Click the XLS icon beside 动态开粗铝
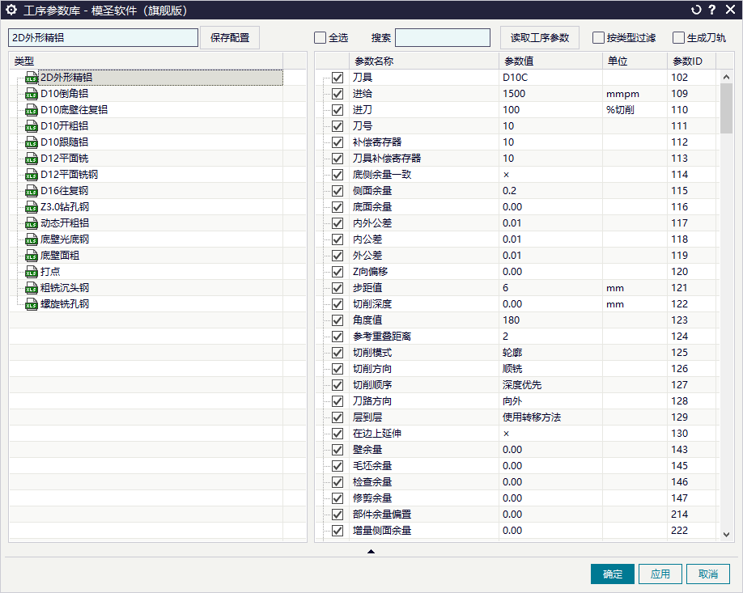 pyautogui.click(x=32, y=223)
